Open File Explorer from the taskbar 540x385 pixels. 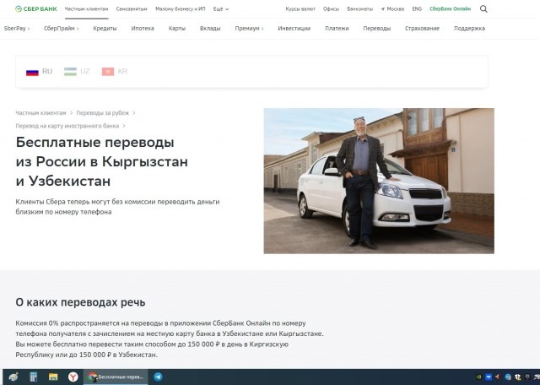[53, 377]
